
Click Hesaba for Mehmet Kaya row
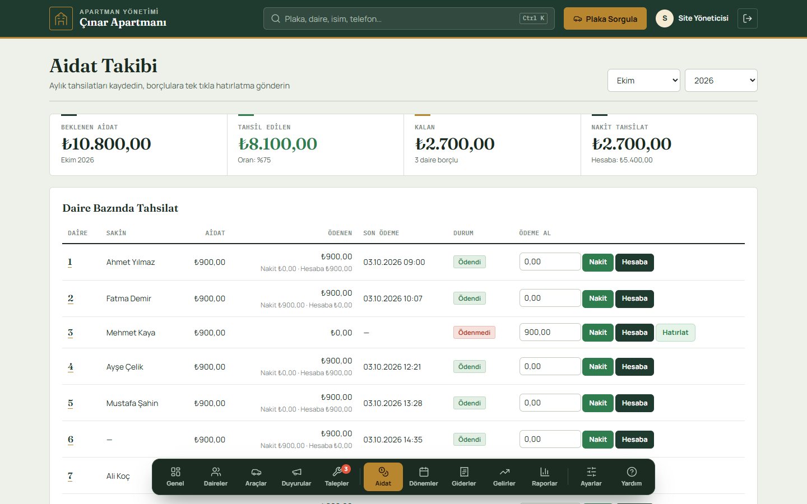click(634, 333)
